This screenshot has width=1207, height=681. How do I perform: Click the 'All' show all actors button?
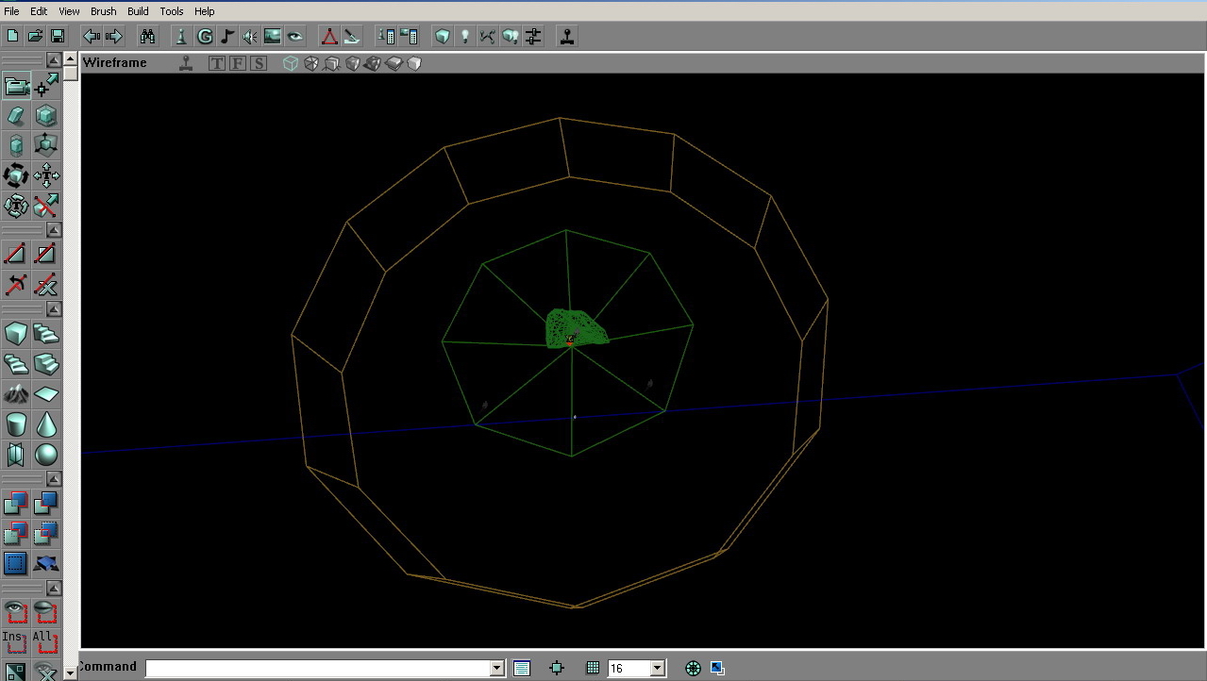pos(44,641)
